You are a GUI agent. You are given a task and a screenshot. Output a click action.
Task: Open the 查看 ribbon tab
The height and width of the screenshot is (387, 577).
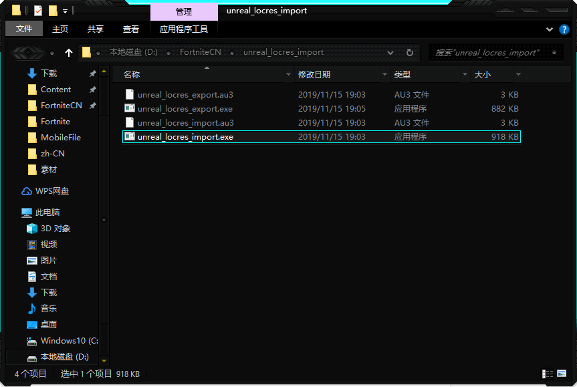click(130, 29)
